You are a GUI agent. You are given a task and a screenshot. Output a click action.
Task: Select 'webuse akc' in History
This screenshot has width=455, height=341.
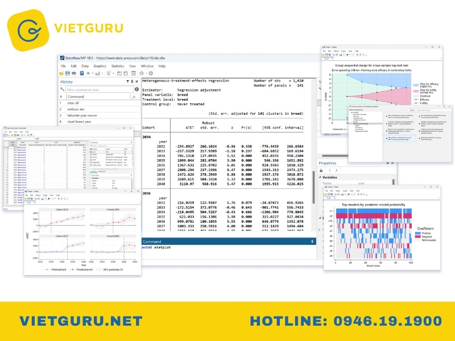coord(100,109)
